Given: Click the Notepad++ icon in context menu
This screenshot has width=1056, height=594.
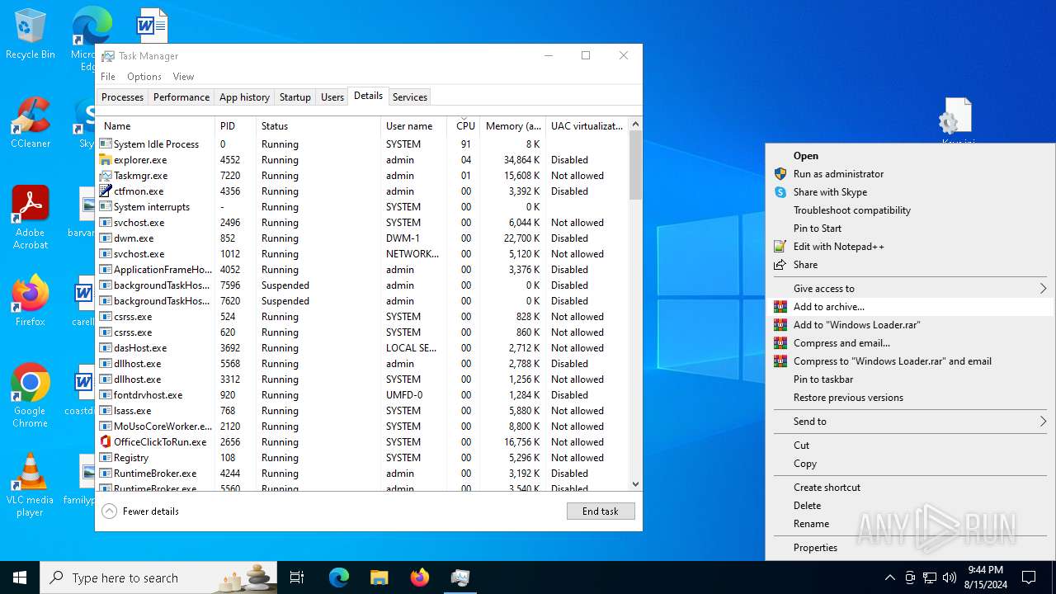Looking at the screenshot, I should [780, 247].
